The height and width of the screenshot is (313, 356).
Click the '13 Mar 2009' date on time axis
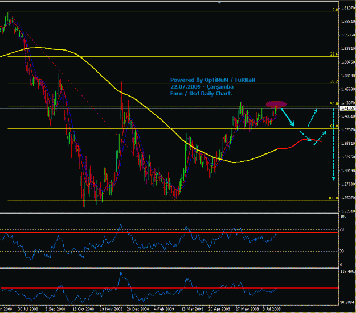point(192,309)
